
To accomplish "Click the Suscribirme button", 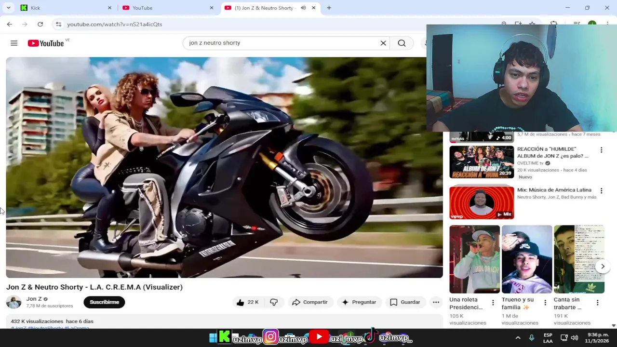I will 104,302.
